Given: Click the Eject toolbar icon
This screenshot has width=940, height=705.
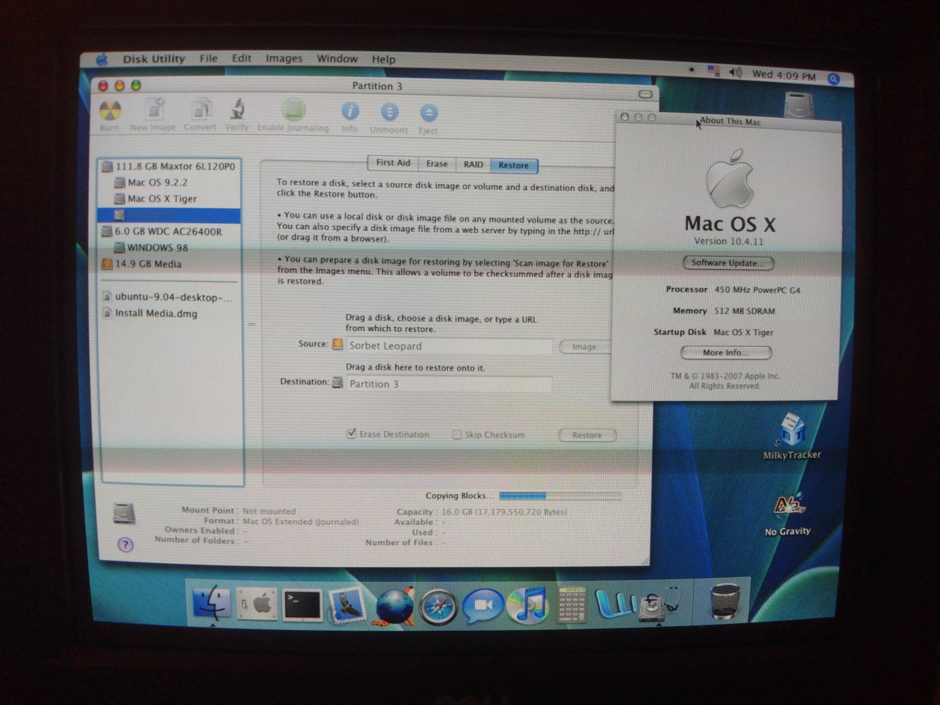Looking at the screenshot, I should (x=428, y=113).
